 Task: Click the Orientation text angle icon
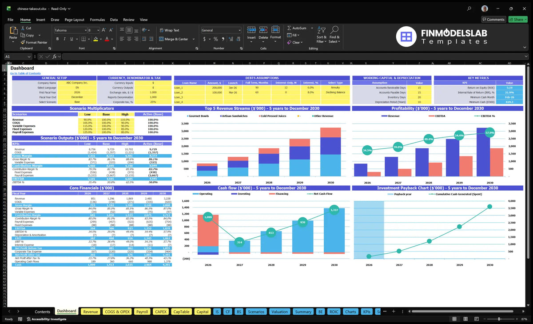click(144, 30)
